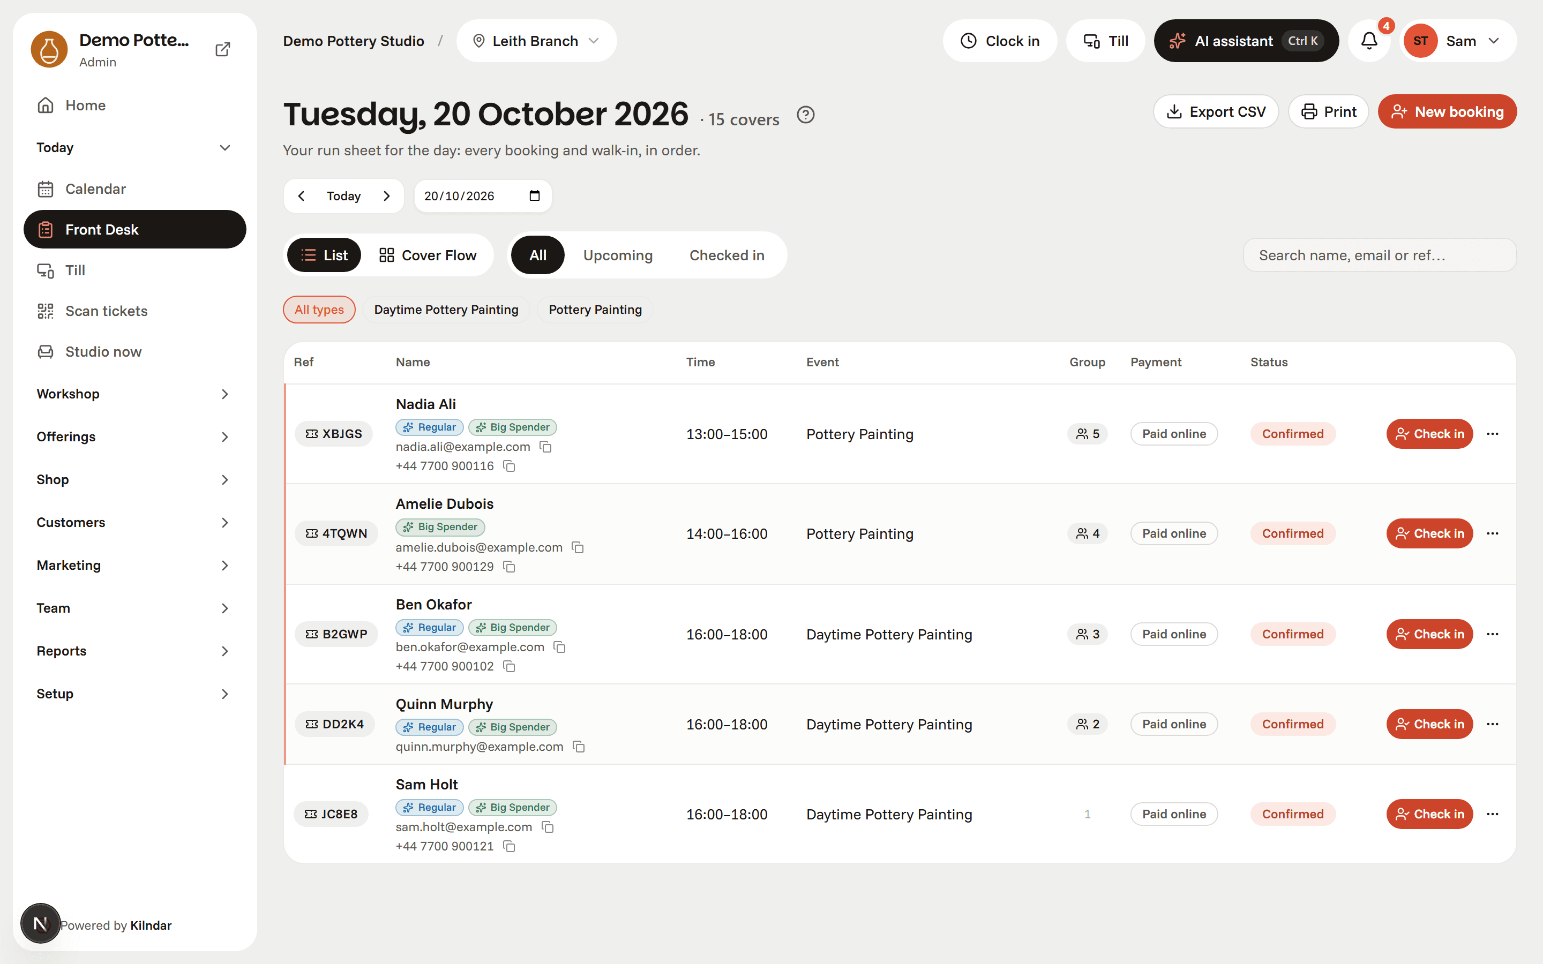Copy Quinn Murphy's email address
The width and height of the screenshot is (1543, 964).
579,747
